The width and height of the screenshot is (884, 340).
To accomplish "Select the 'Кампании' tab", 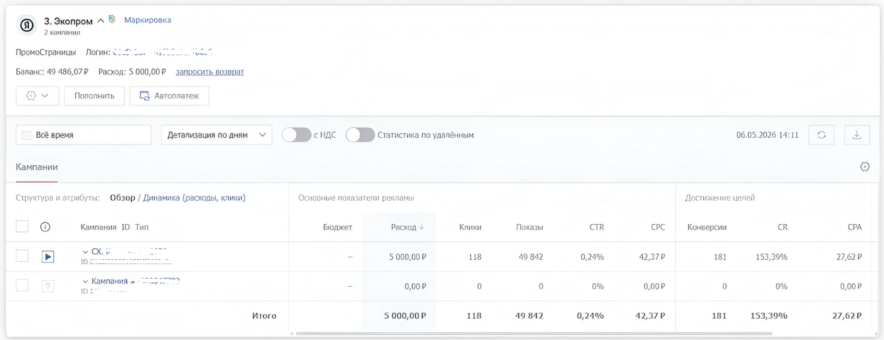I will tap(37, 167).
